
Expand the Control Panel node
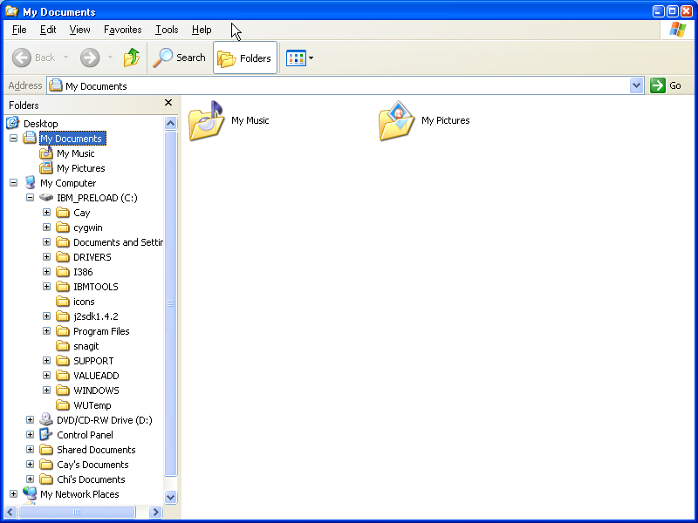click(30, 434)
